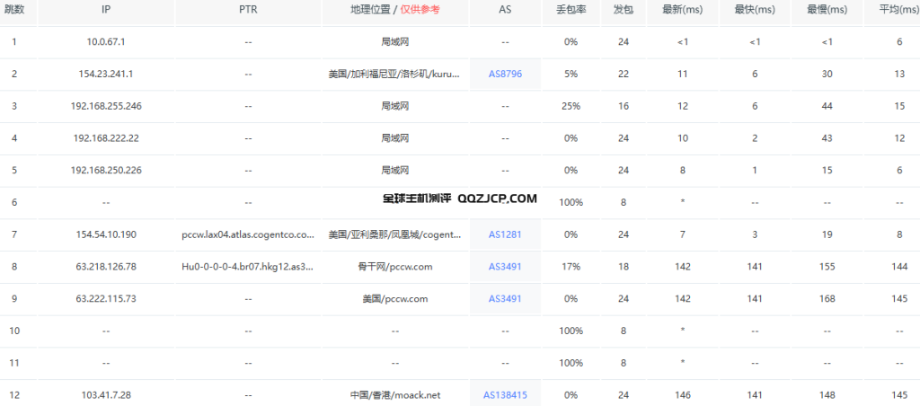
Task: Open the AS138415 link
Action: click(x=505, y=395)
